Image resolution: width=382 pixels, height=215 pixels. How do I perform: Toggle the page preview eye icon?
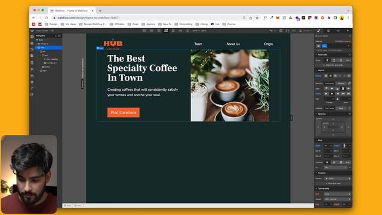pos(52,30)
